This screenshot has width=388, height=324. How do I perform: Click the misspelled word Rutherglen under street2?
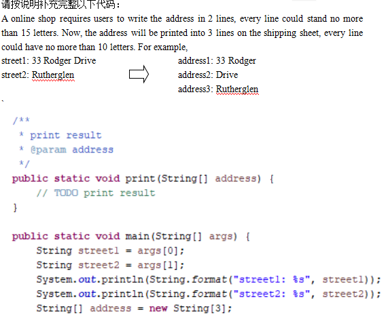point(53,75)
